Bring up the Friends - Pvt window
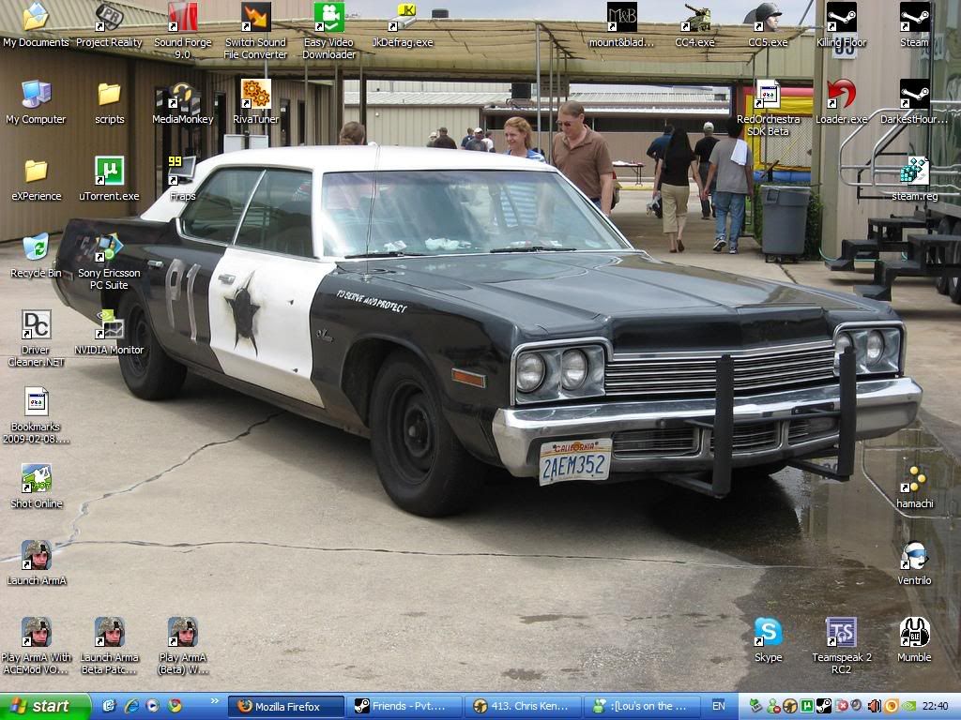961x720 pixels. tap(404, 706)
